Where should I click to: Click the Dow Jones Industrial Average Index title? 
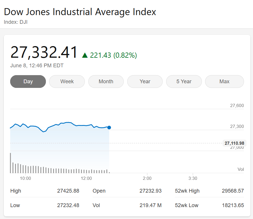(x=80, y=12)
